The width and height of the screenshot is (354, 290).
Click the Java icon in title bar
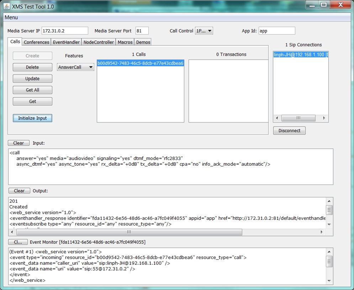tap(7, 6)
